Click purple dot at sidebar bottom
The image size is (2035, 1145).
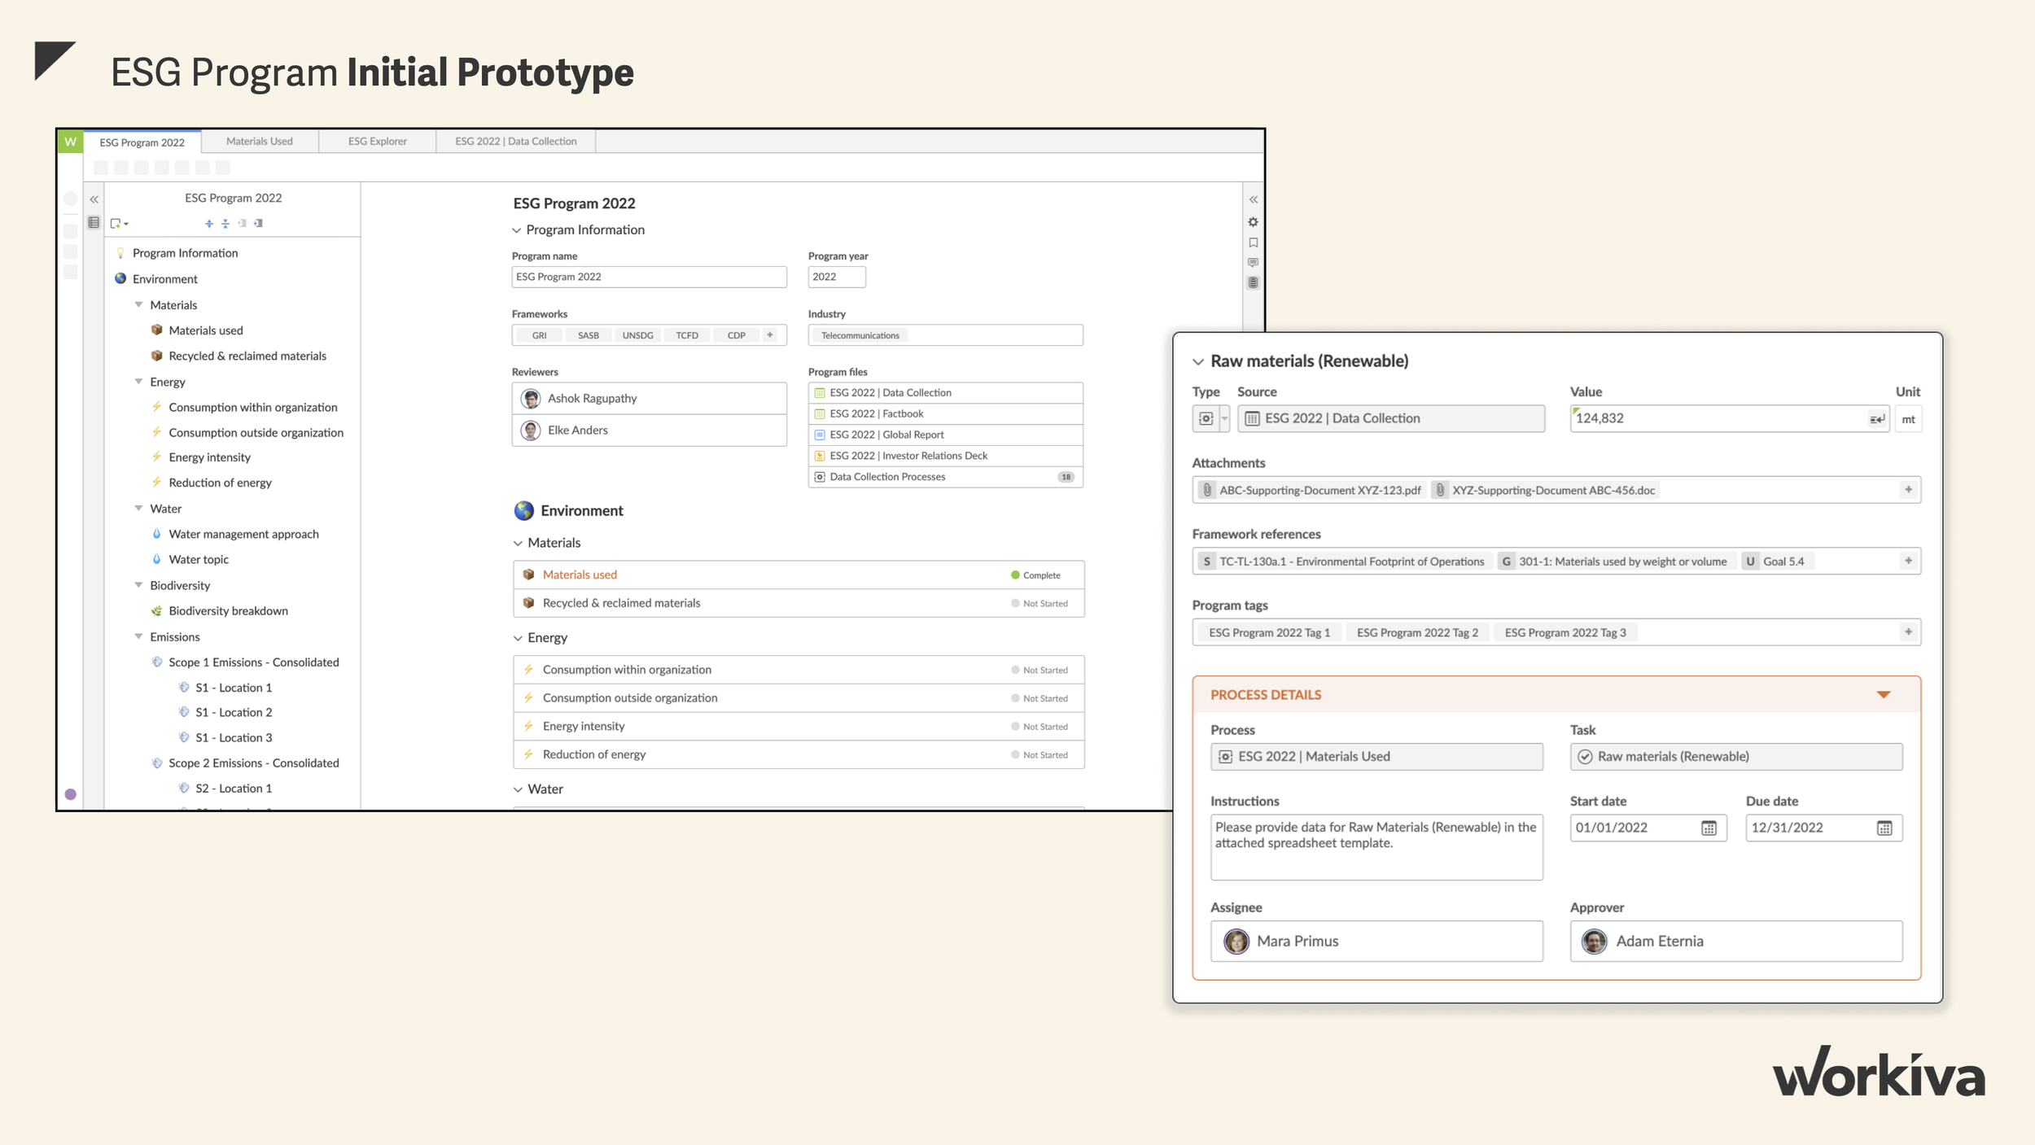pos(71,794)
